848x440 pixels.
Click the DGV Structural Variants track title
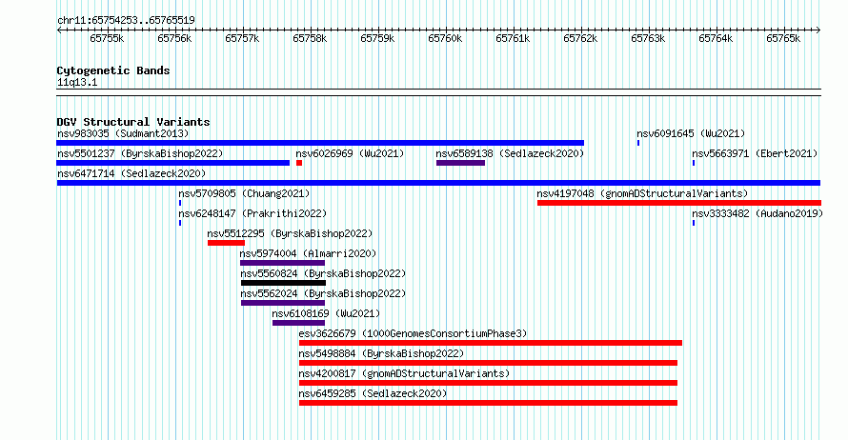point(133,122)
